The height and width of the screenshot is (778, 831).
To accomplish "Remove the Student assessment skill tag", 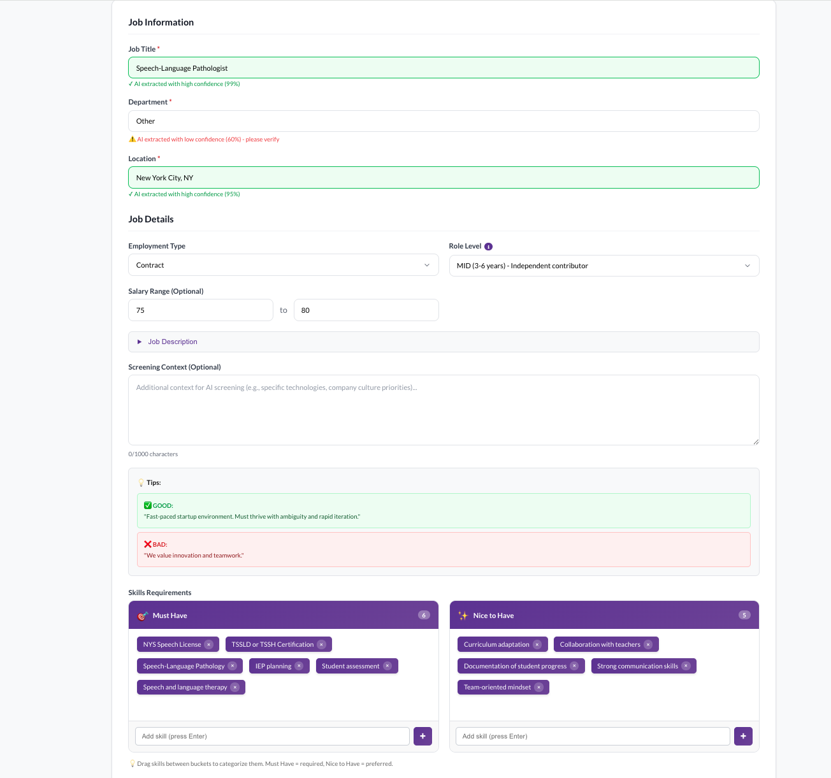I will [387, 666].
